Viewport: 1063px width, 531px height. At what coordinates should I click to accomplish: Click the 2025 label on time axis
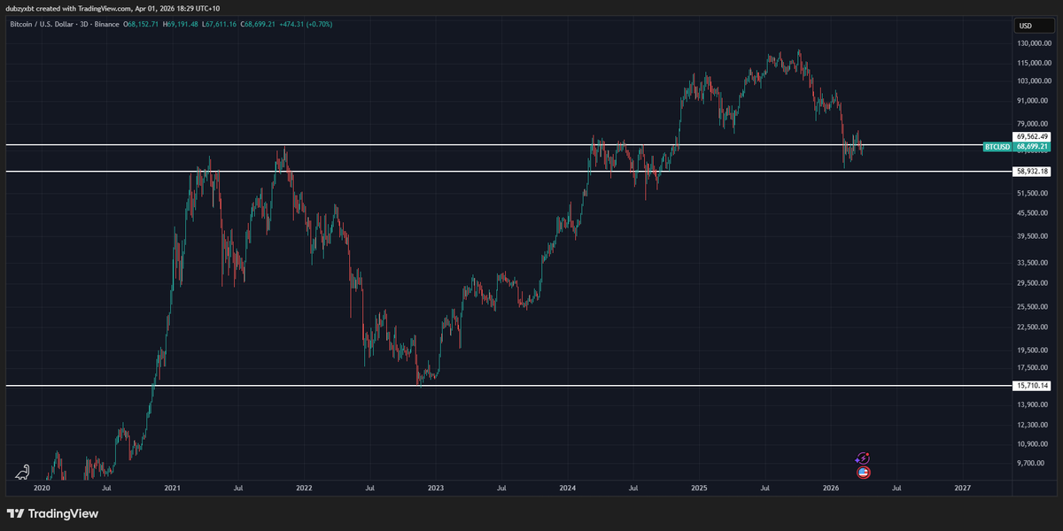(699, 488)
